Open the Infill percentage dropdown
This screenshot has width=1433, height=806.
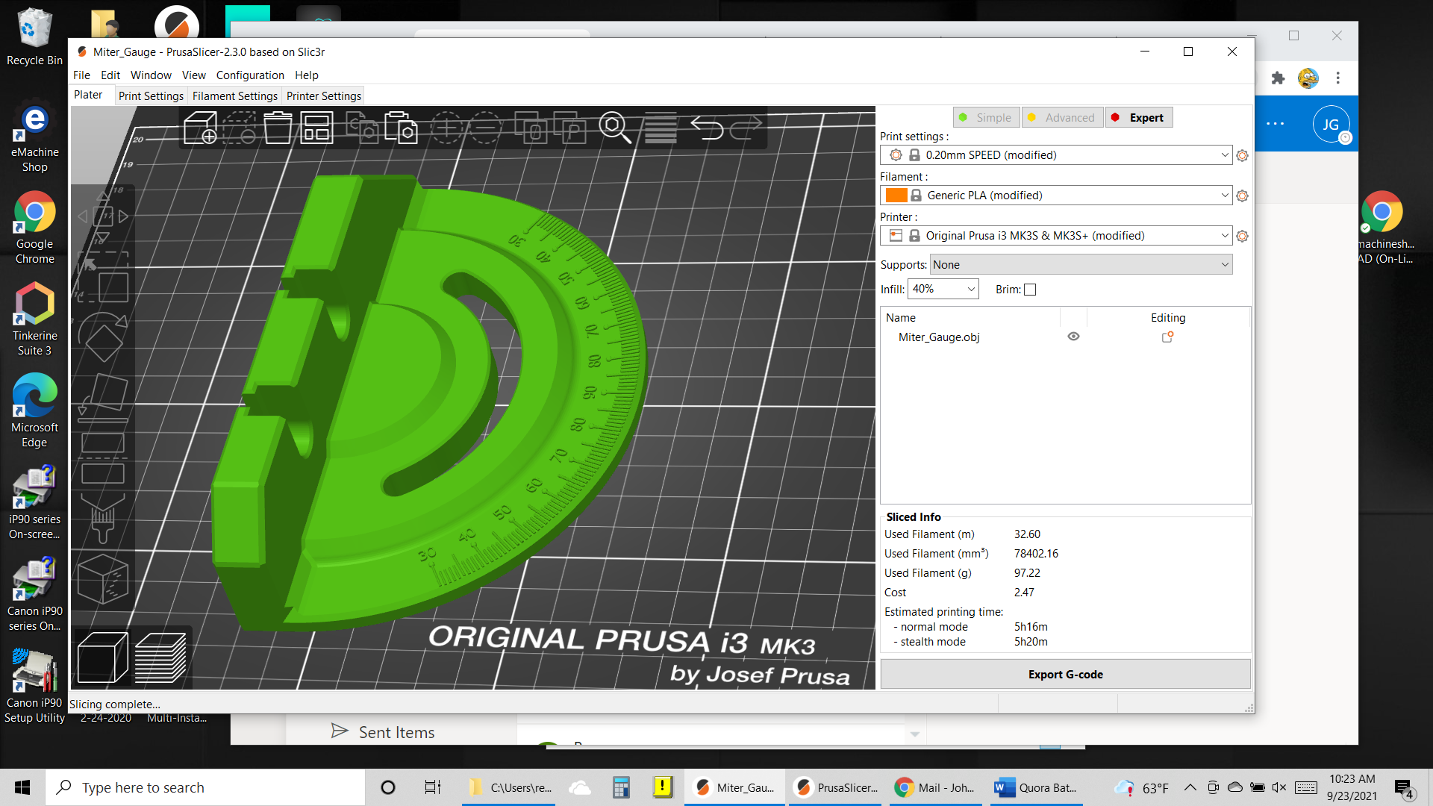pos(970,289)
